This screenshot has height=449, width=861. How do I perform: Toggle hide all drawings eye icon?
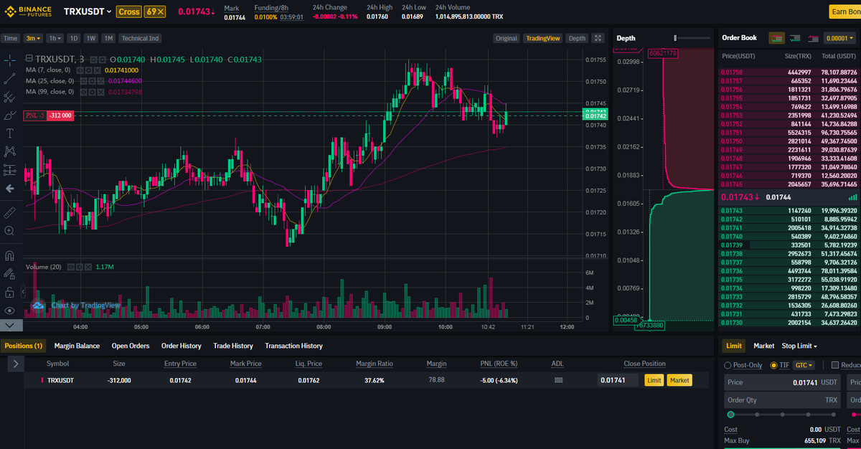point(9,311)
